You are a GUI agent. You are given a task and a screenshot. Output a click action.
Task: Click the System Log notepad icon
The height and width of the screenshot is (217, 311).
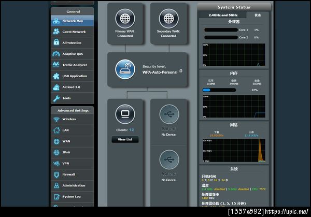point(56,197)
